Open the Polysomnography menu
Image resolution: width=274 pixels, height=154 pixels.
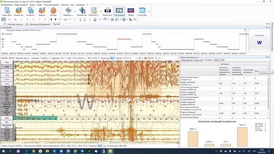tap(51, 5)
